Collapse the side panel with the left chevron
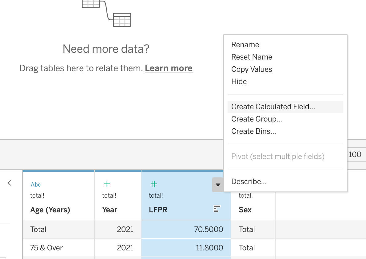This screenshot has height=259, width=366. [10, 183]
